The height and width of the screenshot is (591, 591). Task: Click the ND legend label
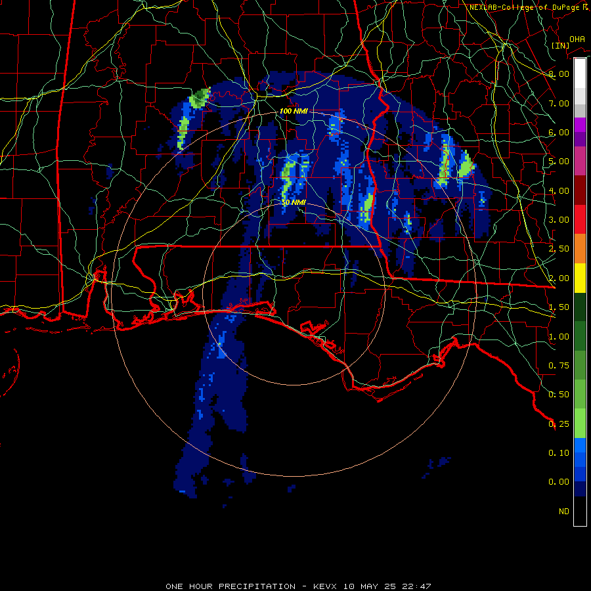(x=564, y=512)
